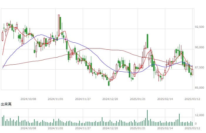The width and height of the screenshot is (206, 133).
Task: Select the 2024/12/20 date under the price chart
Action: [x=110, y=99]
